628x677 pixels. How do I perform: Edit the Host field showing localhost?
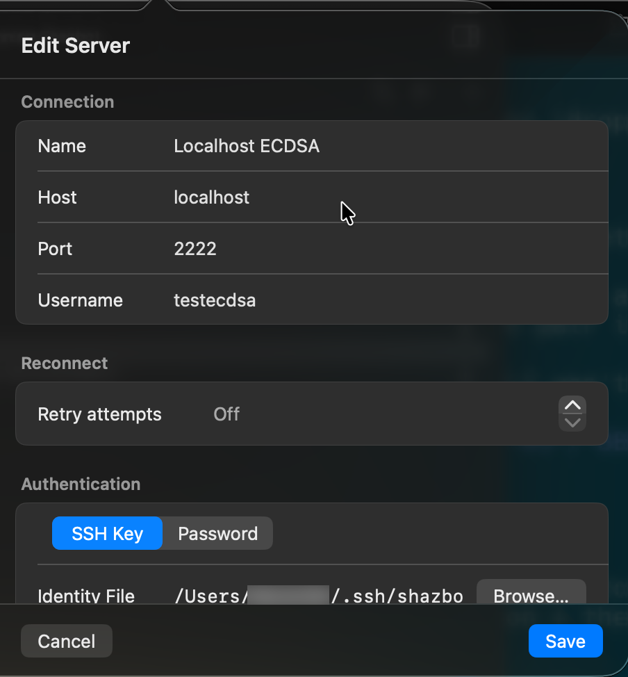[211, 197]
